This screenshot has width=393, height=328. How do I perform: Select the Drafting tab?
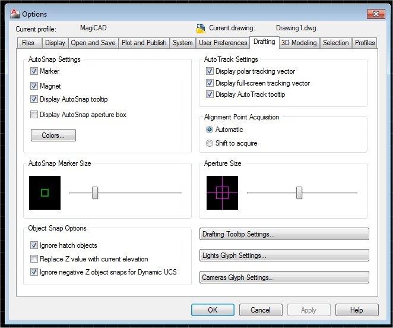264,42
